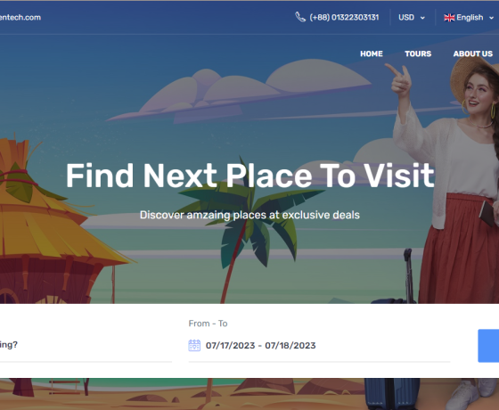Click the chevron arrow next to USD
This screenshot has width=499, height=410.
[422, 18]
